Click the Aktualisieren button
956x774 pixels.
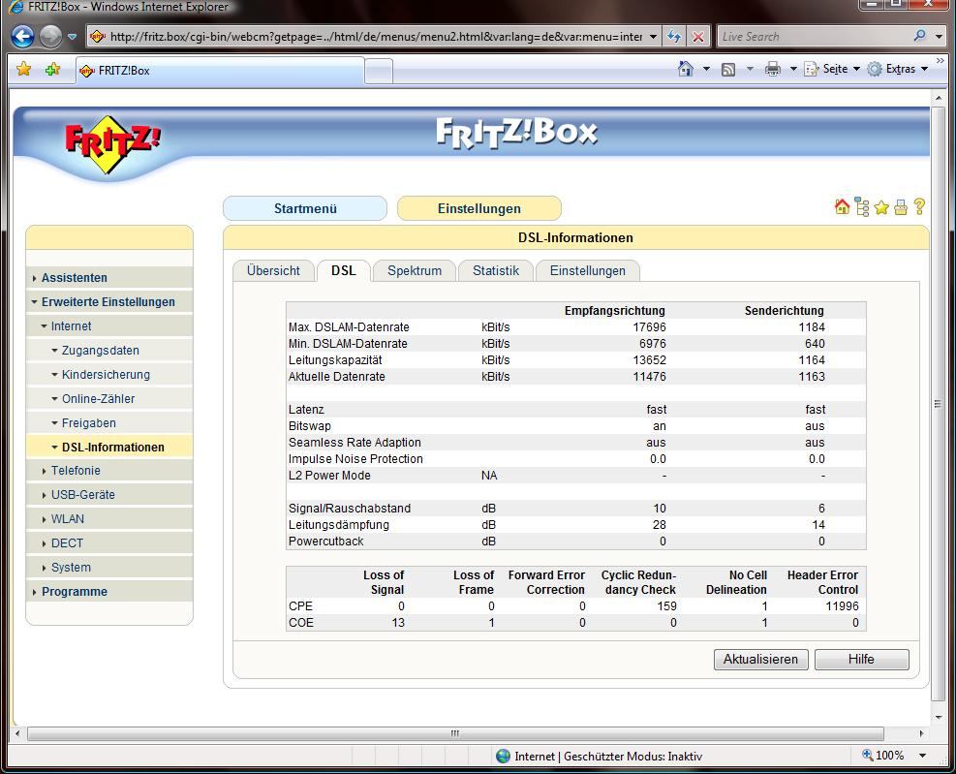click(761, 660)
